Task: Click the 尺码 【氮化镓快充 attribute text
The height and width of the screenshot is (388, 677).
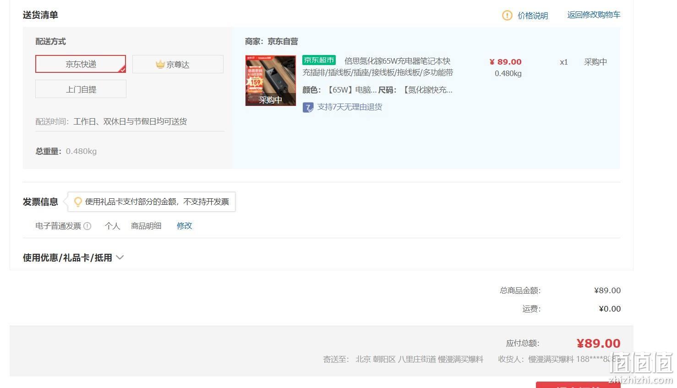Action: click(x=415, y=90)
